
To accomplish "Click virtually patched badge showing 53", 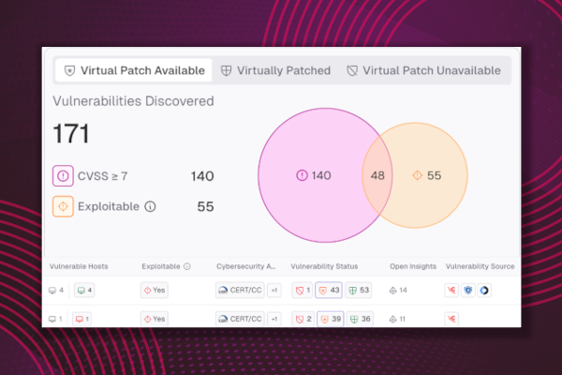I will pos(358,290).
